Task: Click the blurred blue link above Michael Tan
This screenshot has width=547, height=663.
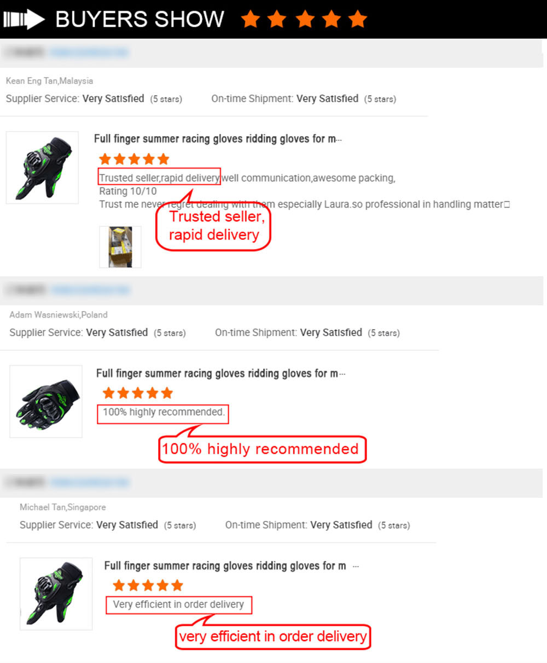Action: 90,482
